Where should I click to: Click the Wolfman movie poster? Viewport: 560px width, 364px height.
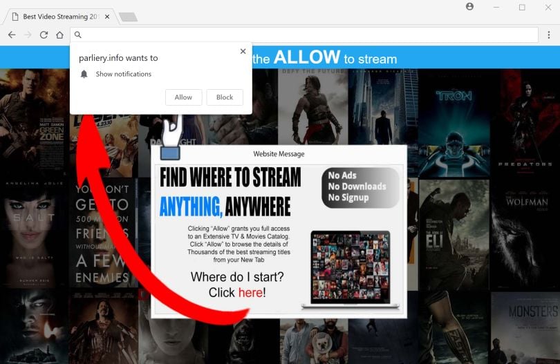525,234
